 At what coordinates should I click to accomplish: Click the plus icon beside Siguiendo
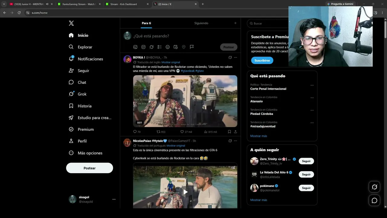click(x=236, y=23)
